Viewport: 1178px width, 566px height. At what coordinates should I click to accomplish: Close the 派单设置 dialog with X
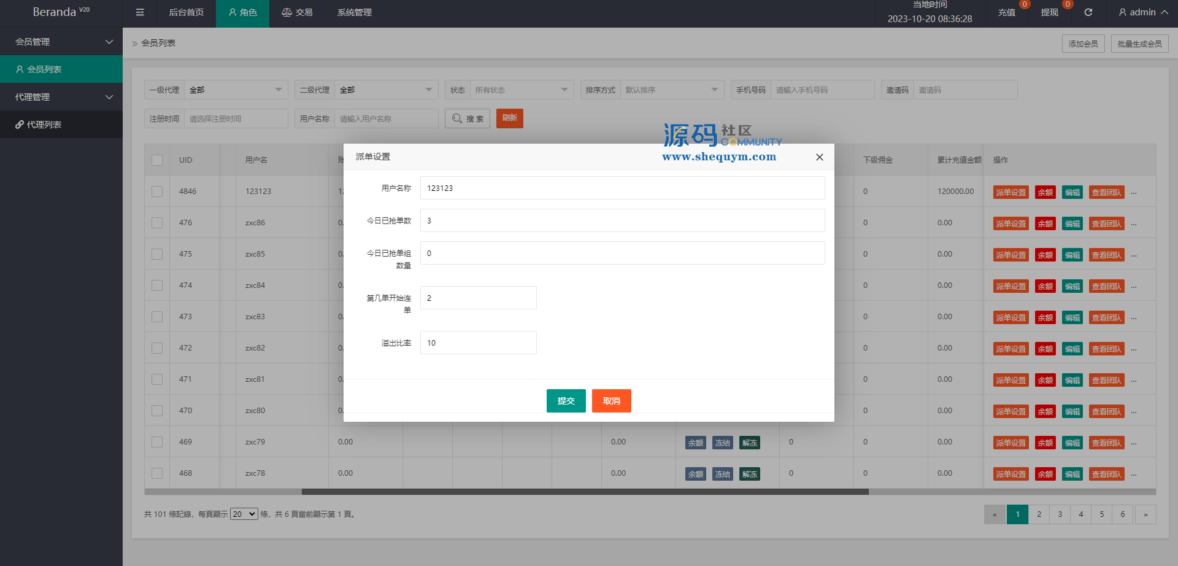(819, 157)
